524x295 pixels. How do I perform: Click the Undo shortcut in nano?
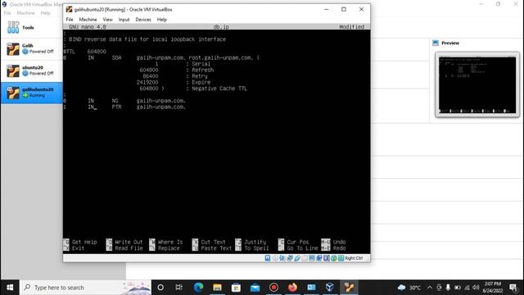coord(333,242)
